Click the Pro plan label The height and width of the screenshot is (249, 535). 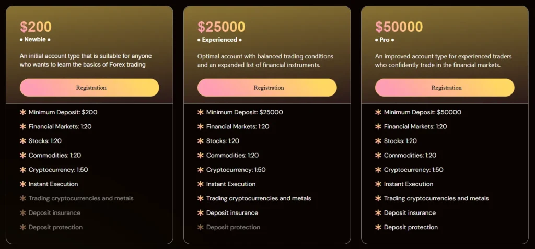pos(384,40)
